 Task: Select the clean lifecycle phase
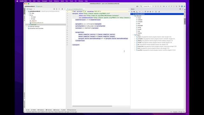coord(139,18)
